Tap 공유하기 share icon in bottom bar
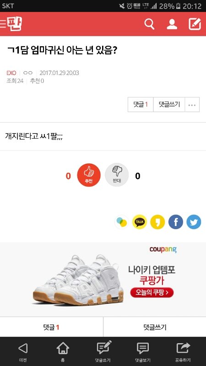 [183, 352]
